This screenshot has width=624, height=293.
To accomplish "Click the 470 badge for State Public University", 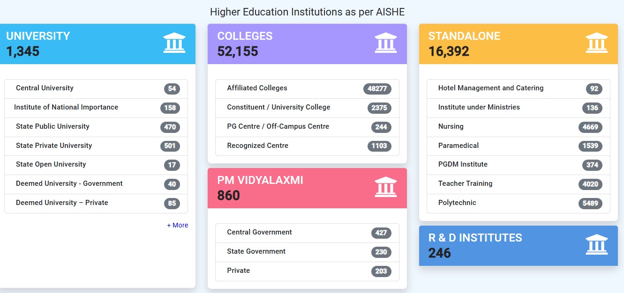I will point(170,127).
